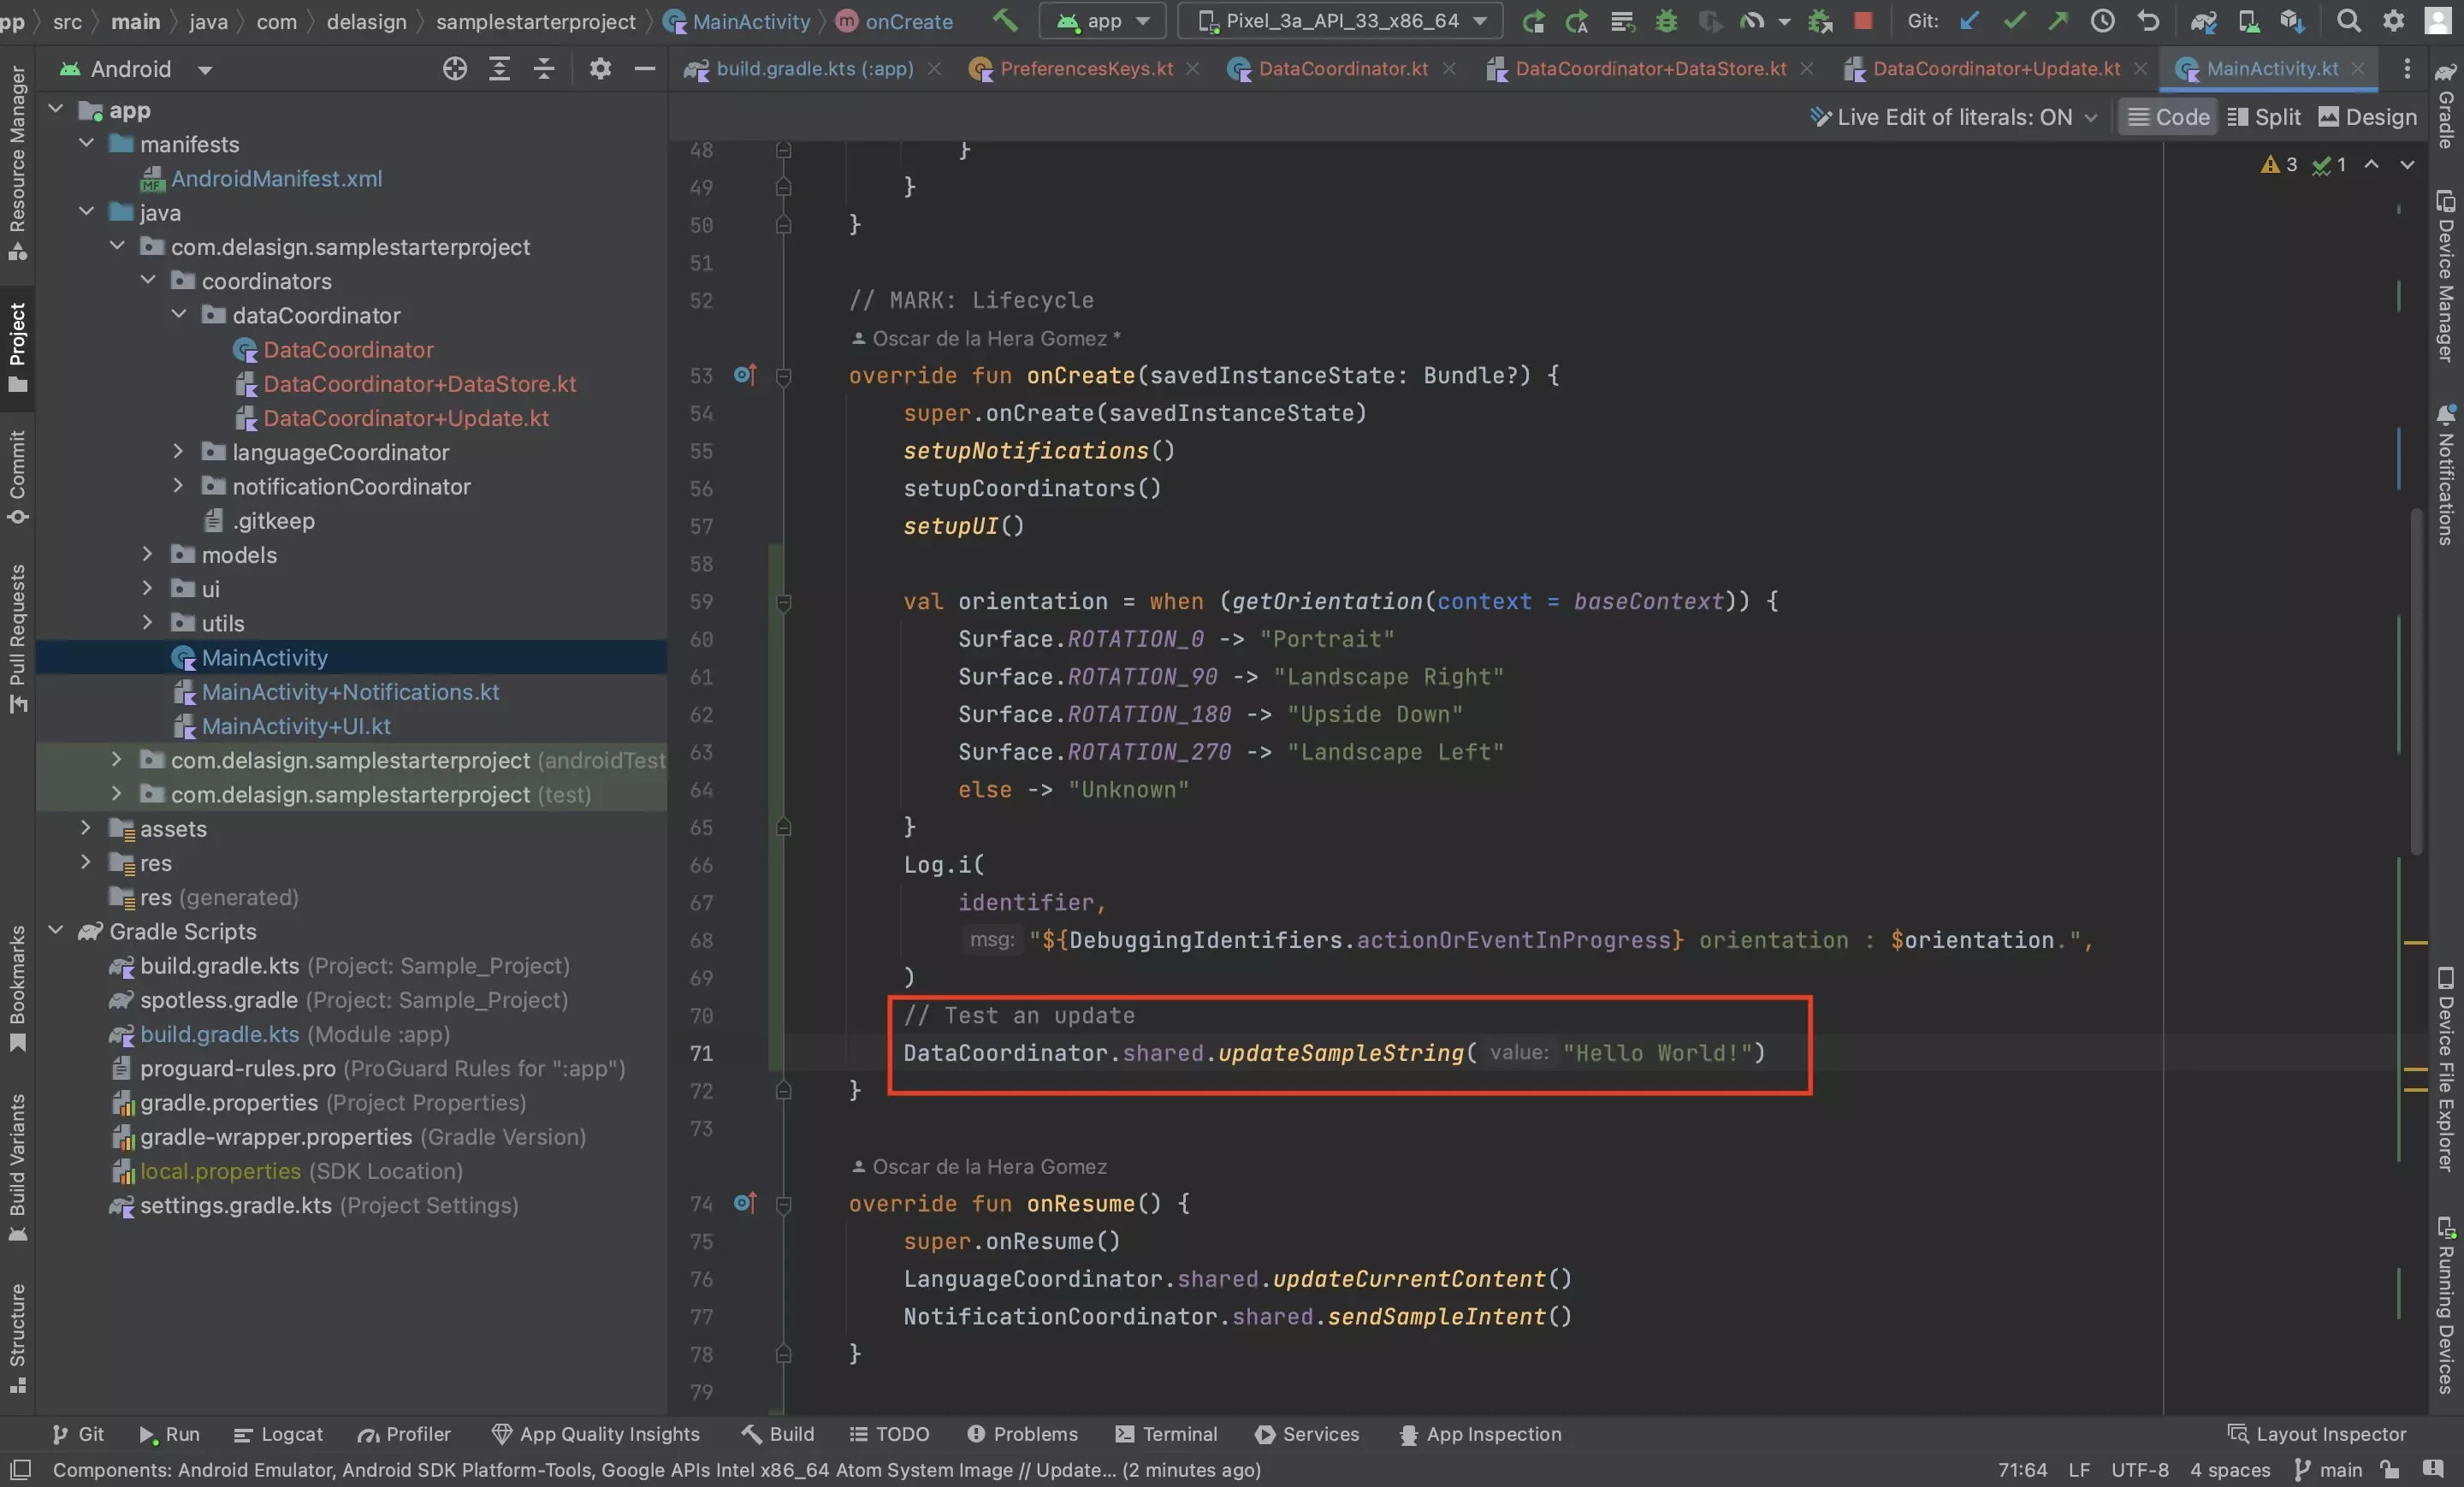Open Live Edit of literals dropdown

[x=1953, y=117]
